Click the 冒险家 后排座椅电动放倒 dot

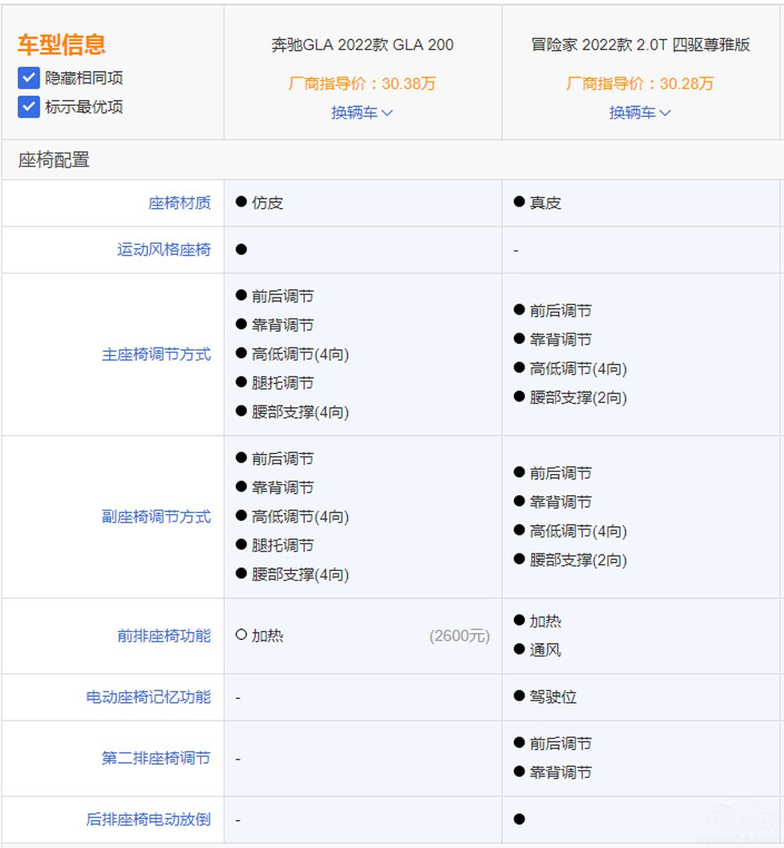tap(519, 820)
